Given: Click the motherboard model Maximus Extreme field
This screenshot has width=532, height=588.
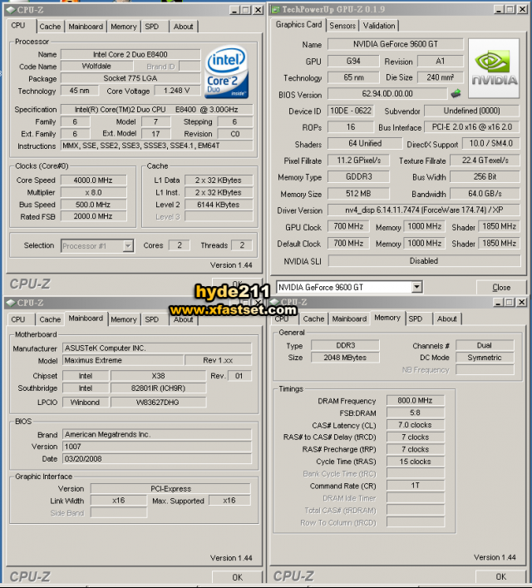Looking at the screenshot, I should pos(123,360).
